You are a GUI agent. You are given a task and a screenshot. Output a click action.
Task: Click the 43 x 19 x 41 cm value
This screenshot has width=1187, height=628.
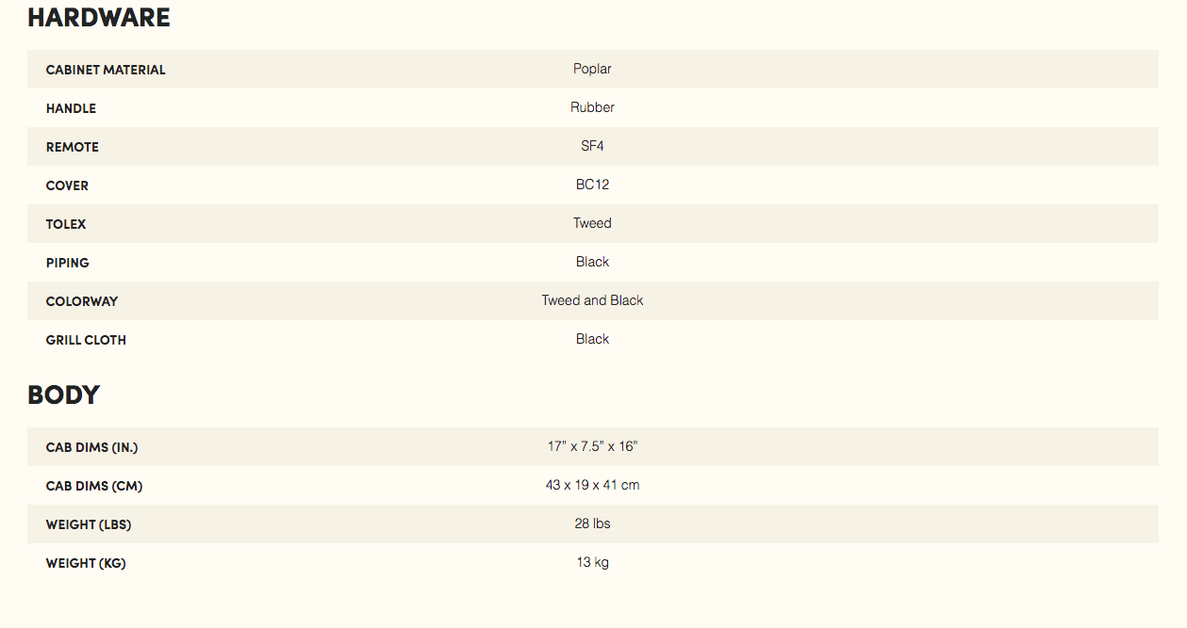(x=592, y=485)
